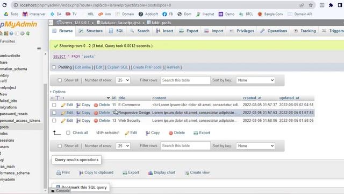Click With selected Delete icon
Image resolution: width=344 pixels, height=194 pixels.
coord(171,133)
